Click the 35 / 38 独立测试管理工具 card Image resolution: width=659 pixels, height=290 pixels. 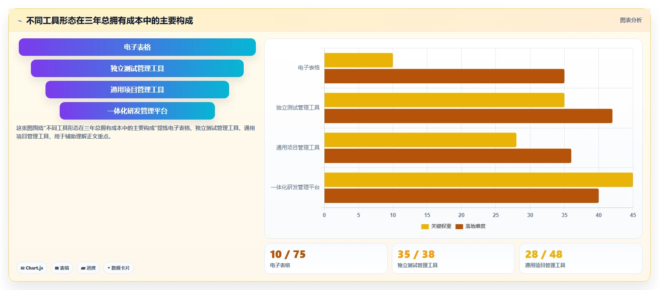click(453, 258)
